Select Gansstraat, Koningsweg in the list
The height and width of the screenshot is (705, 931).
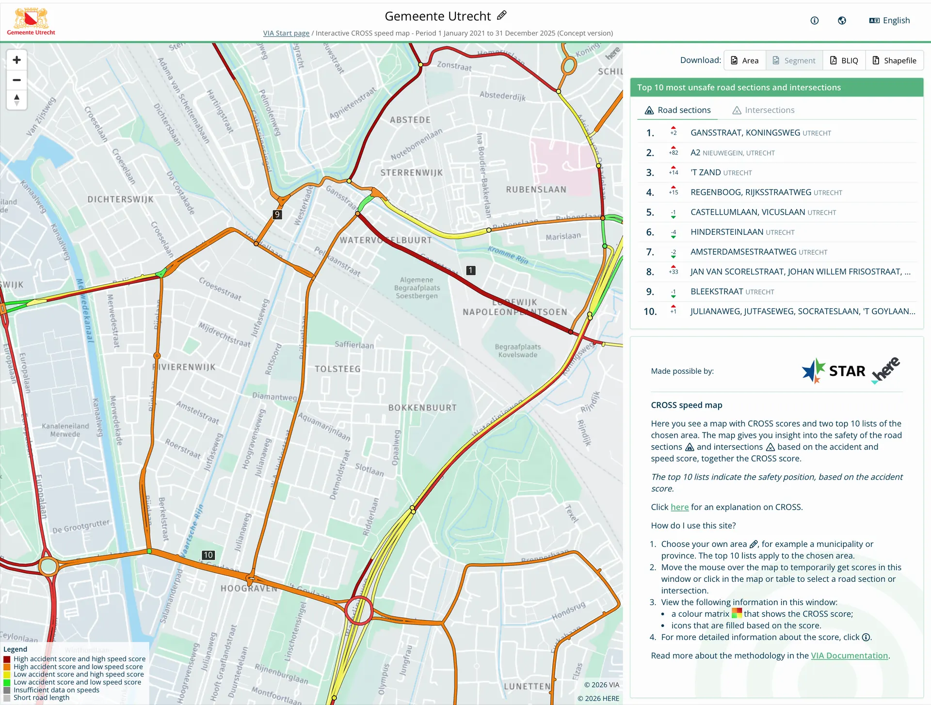click(x=777, y=133)
